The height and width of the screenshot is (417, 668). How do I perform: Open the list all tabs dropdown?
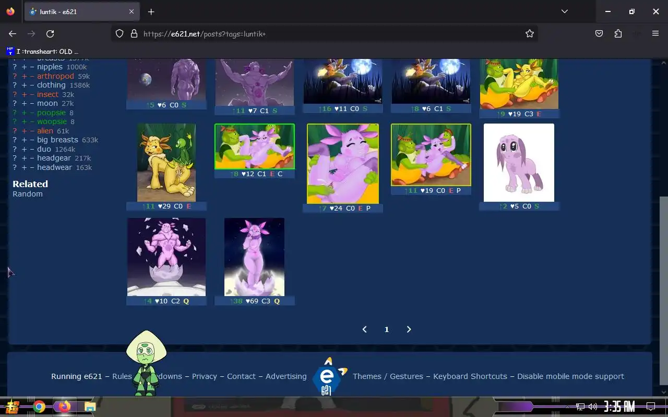tap(564, 11)
